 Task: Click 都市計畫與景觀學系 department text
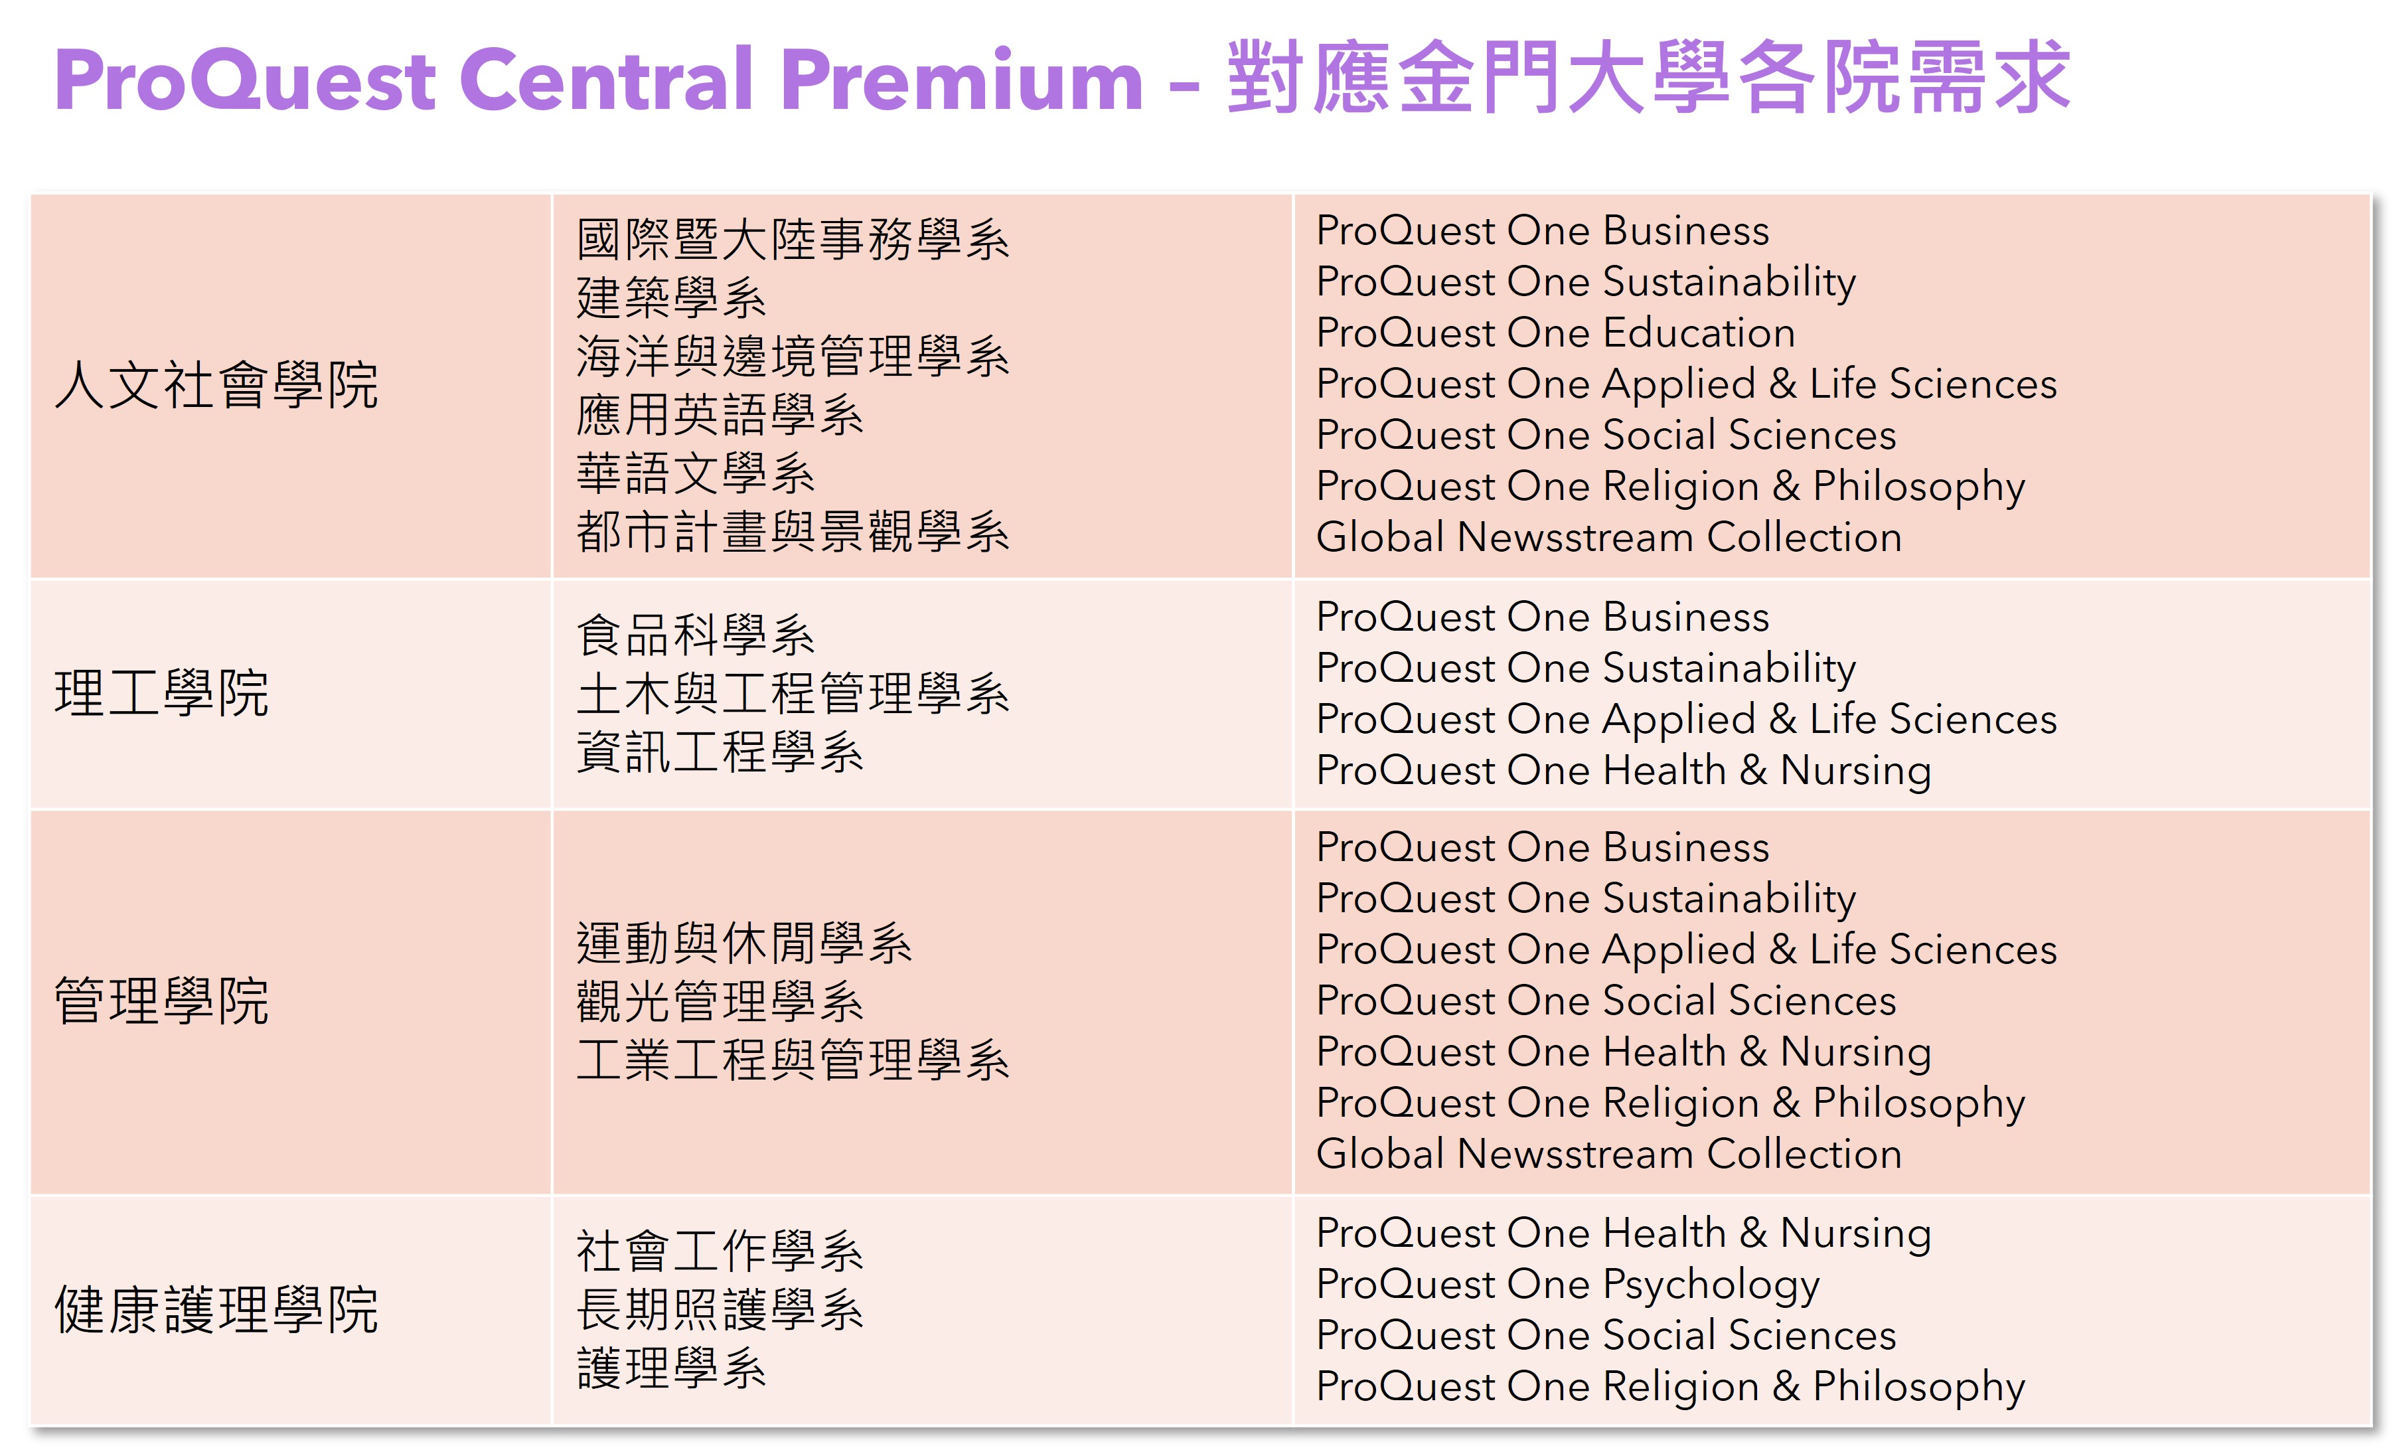coord(793,532)
